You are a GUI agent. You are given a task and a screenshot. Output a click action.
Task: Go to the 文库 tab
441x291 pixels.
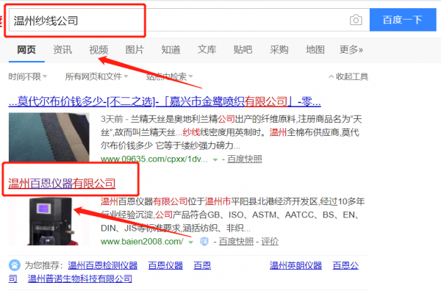[x=207, y=50]
